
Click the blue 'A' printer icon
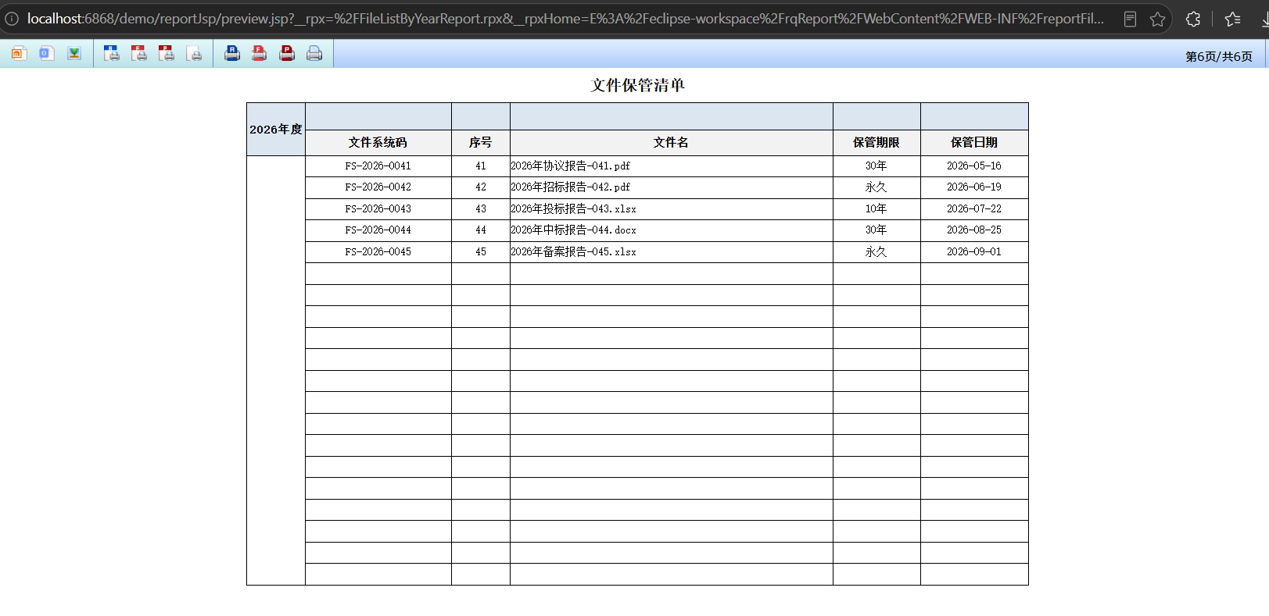(232, 53)
